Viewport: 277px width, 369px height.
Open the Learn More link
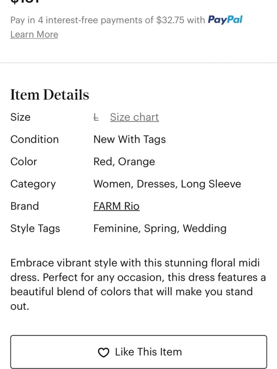(34, 34)
